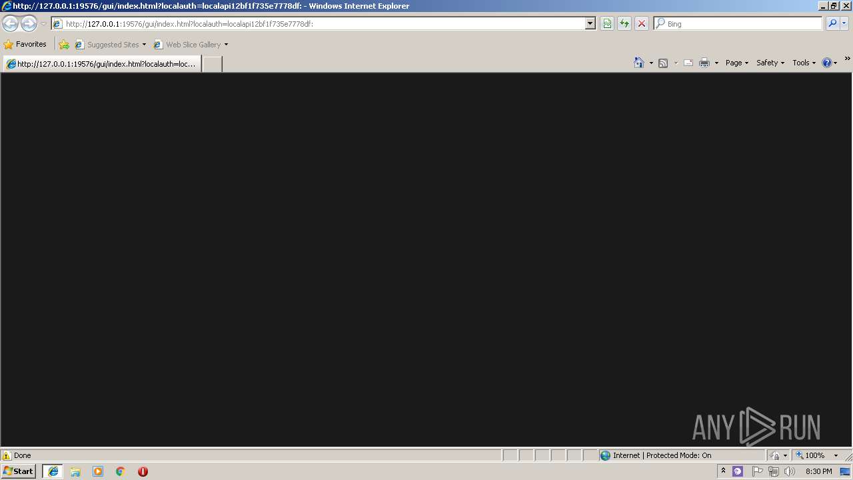Open the Page menu
Viewport: 853px width, 480px height.
pos(737,63)
